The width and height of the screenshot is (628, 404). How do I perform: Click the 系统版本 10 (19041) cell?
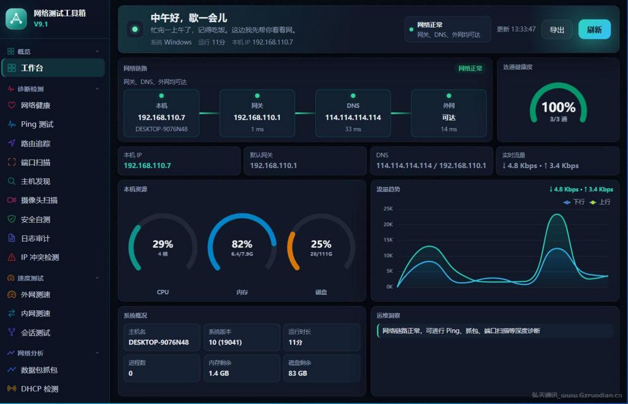(x=242, y=337)
